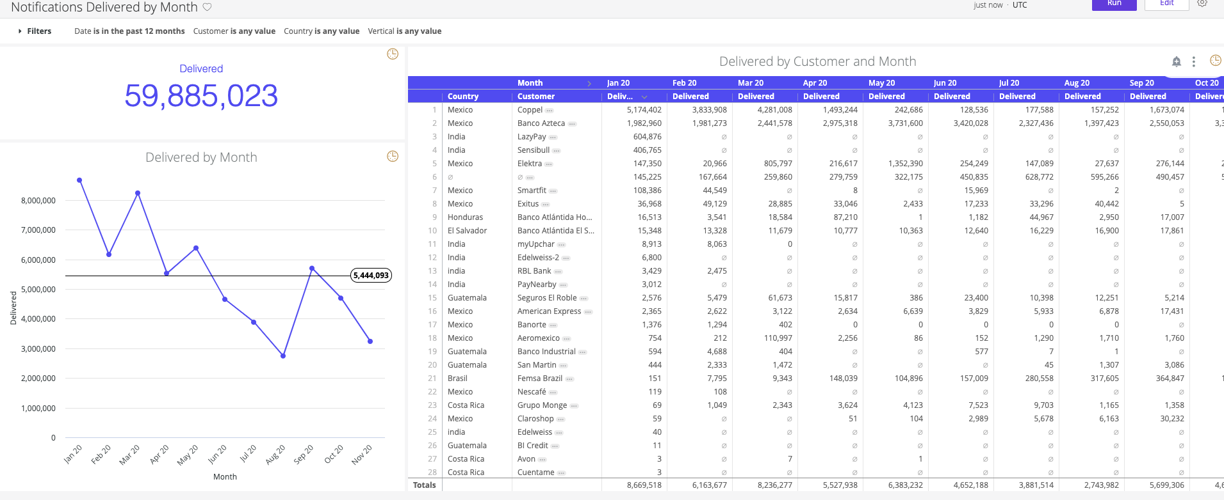Open the Date is in past 12 months filter
Image resolution: width=1224 pixels, height=500 pixels.
(x=129, y=31)
